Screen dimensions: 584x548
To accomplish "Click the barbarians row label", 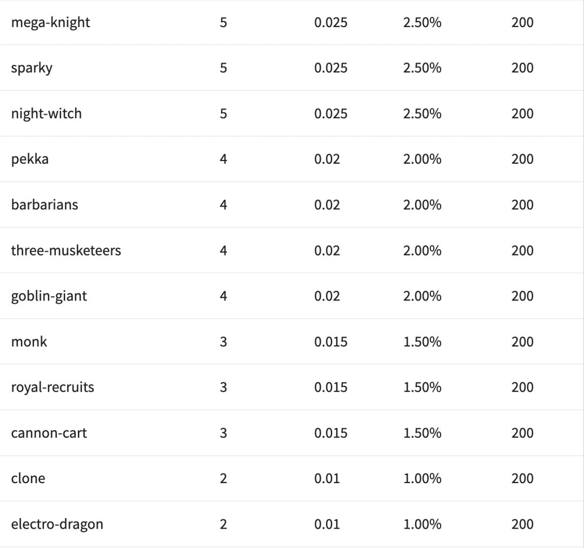I will point(44,205).
